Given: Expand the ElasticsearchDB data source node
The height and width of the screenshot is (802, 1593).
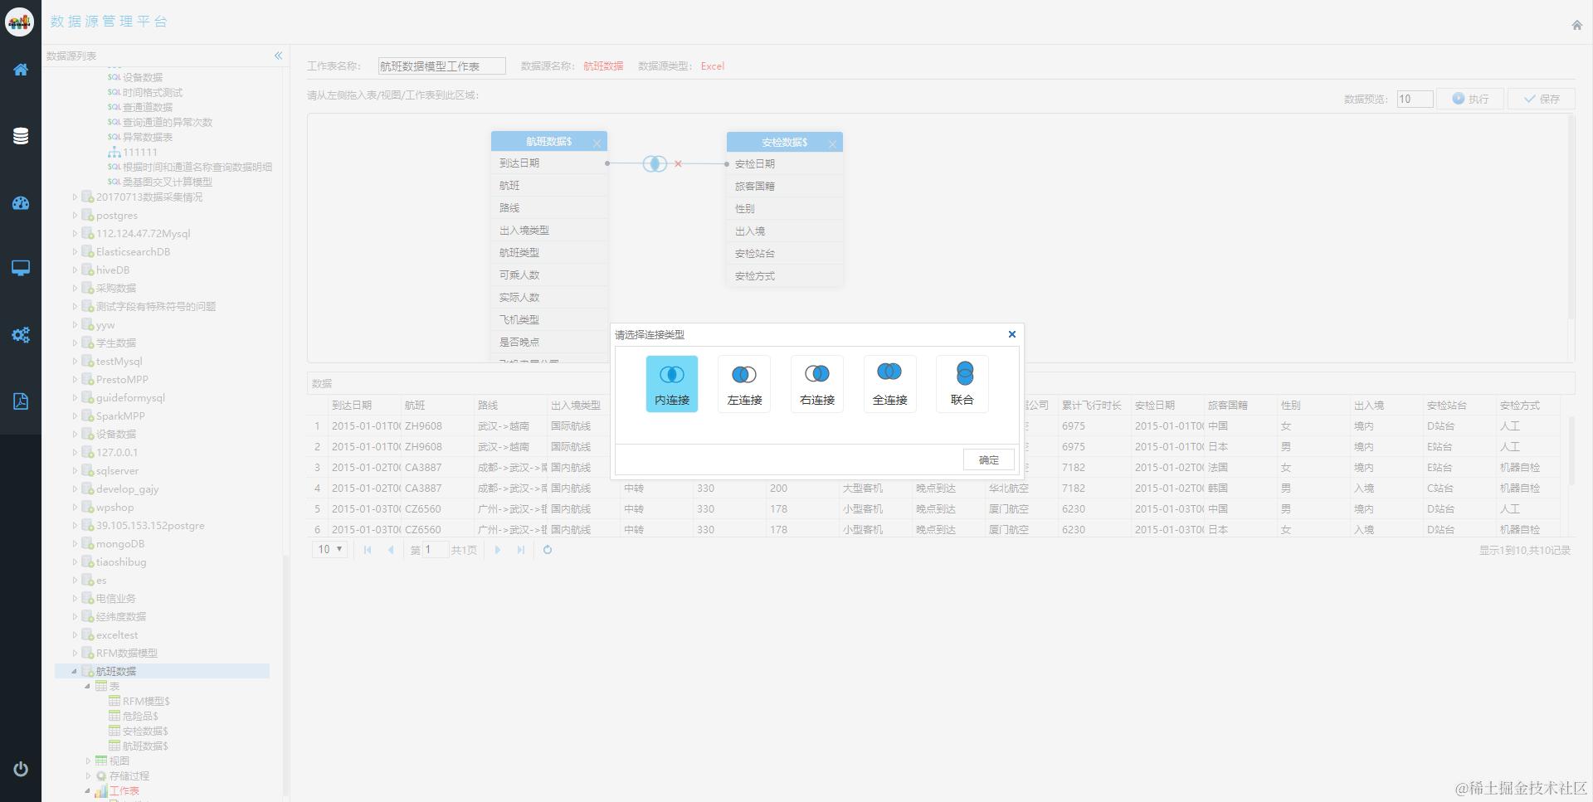Looking at the screenshot, I should (x=75, y=252).
